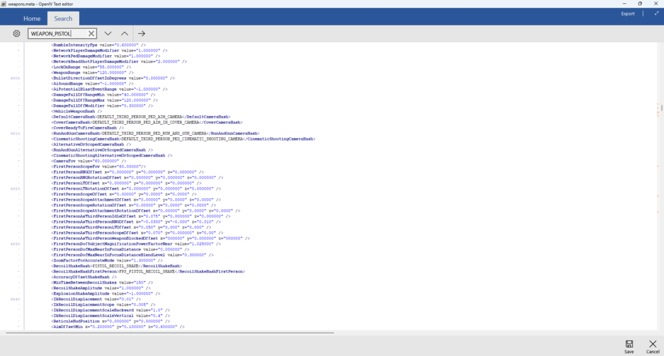Screen dimensions: 664x356
Task: Click the MinTimeBetweenRecoilShakes value 150
Action: (x=139, y=282)
